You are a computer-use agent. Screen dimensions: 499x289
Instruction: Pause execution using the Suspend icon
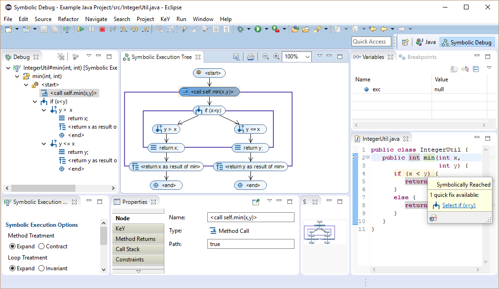click(x=91, y=29)
